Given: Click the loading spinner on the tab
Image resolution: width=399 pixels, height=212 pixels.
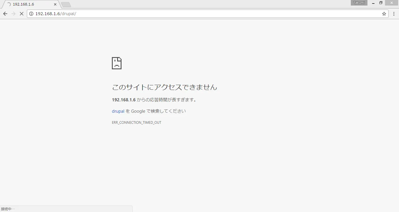Looking at the screenshot, I should (x=9, y=4).
